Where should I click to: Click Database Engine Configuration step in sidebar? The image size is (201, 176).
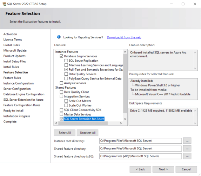[24, 94]
